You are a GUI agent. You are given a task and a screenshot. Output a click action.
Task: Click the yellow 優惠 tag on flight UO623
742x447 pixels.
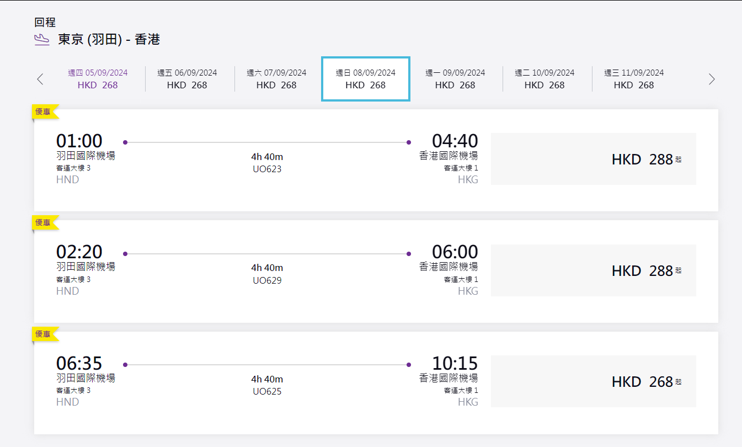(44, 111)
